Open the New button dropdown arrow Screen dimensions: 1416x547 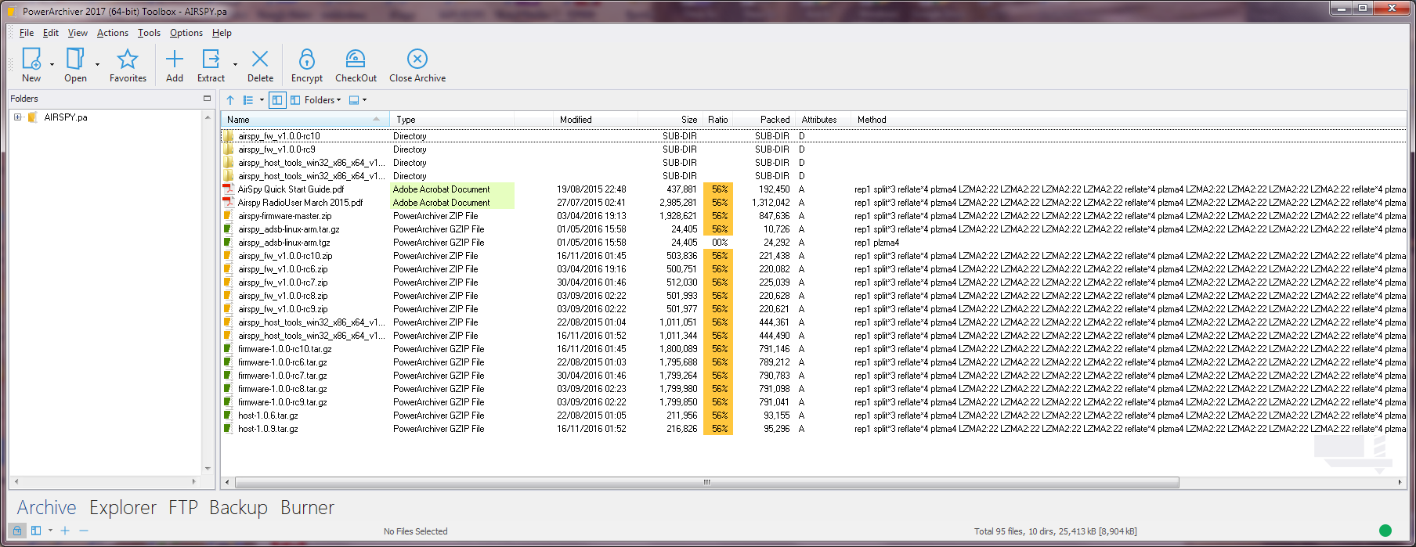tap(52, 64)
